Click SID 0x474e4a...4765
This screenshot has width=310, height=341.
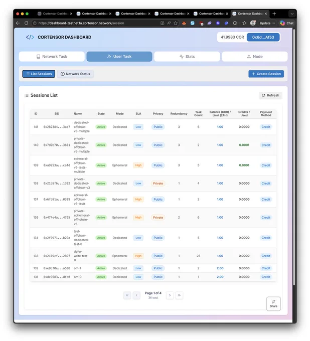coord(57,218)
